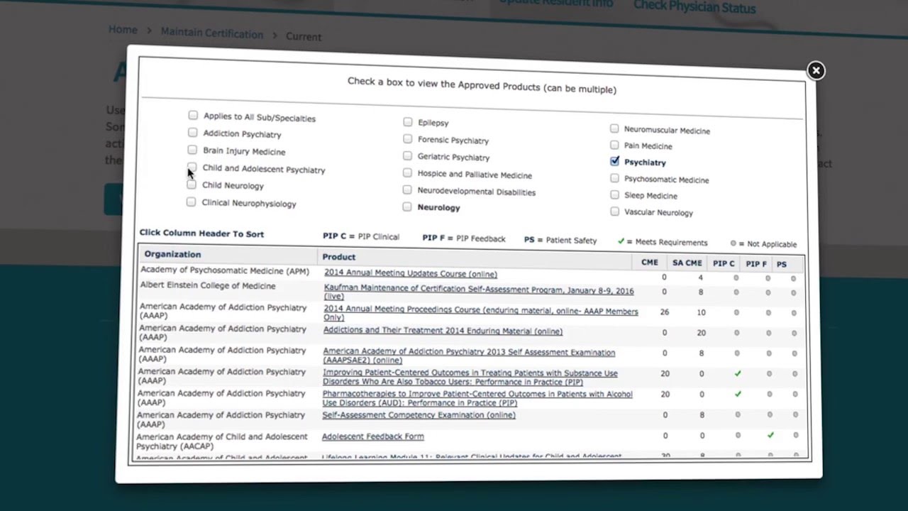Image resolution: width=908 pixels, height=511 pixels.
Task: Check the Pain Medicine box
Action: 614,145
